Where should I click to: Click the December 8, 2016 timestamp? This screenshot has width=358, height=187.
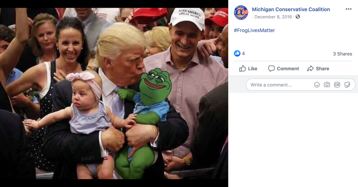click(x=274, y=17)
